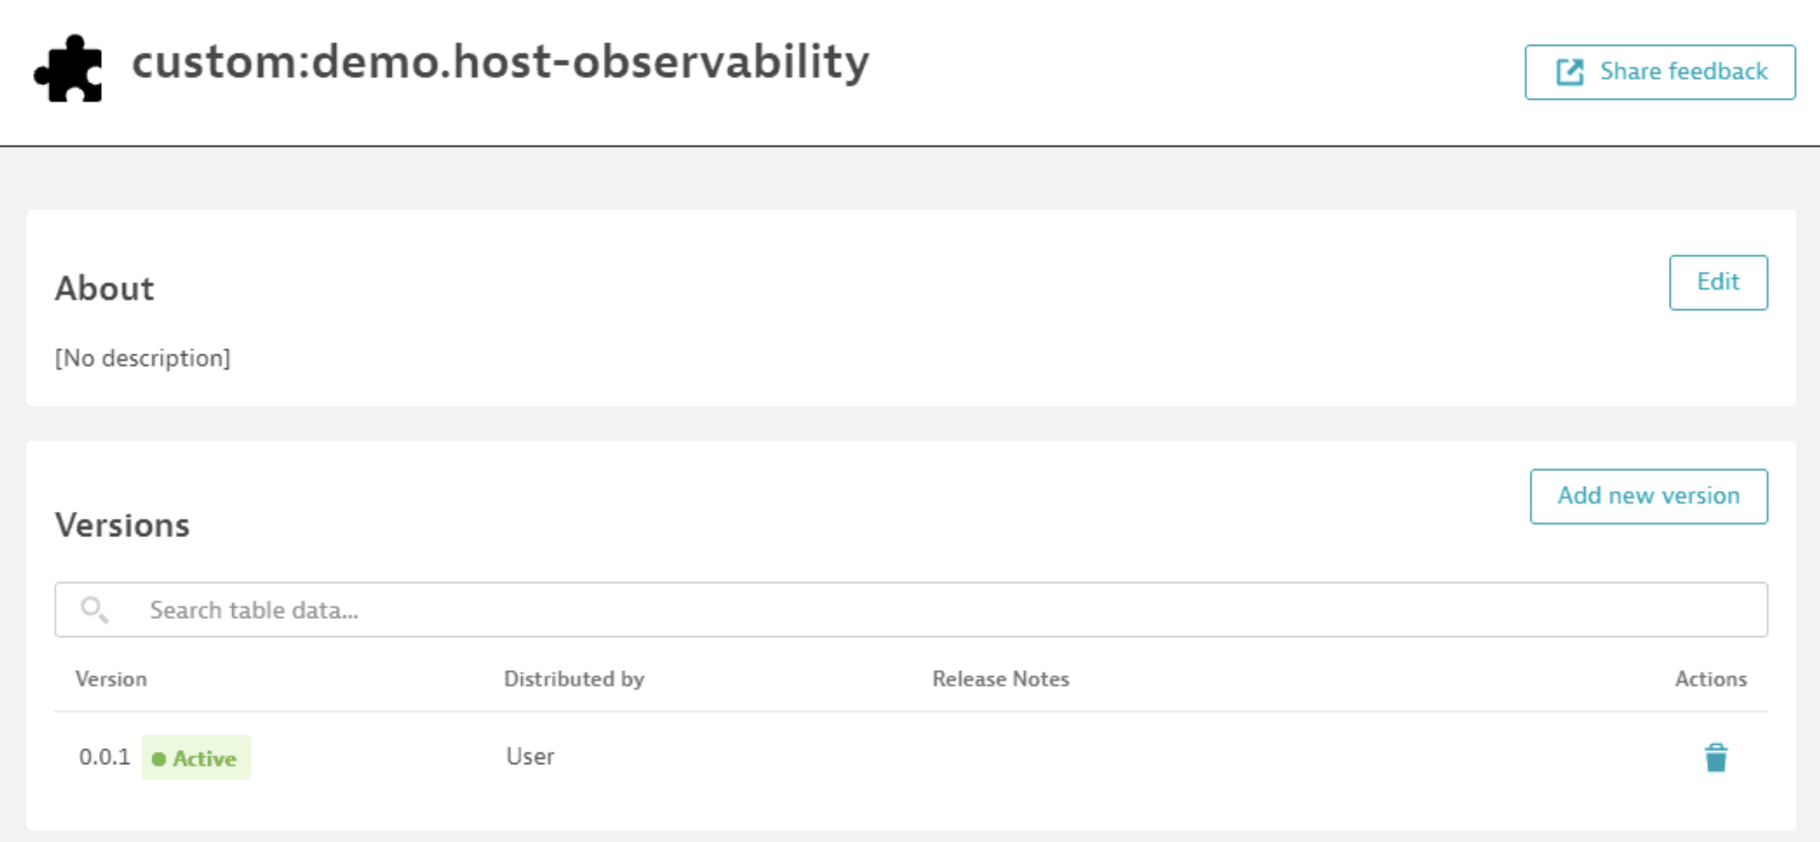Click Add new version
1820x842 pixels.
(x=1649, y=496)
